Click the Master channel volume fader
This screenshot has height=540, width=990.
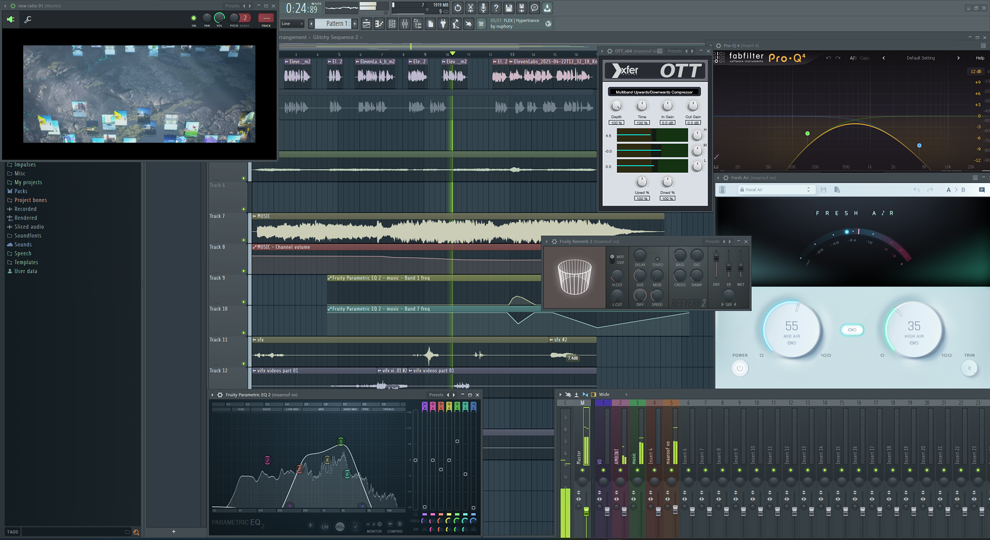pyautogui.click(x=586, y=511)
